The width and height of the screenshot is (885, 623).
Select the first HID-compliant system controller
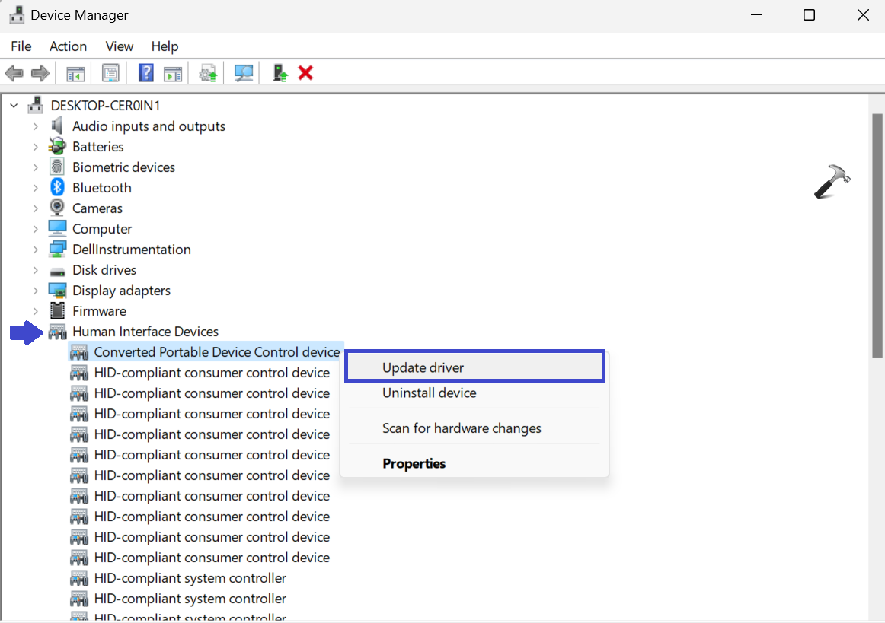[x=190, y=578]
